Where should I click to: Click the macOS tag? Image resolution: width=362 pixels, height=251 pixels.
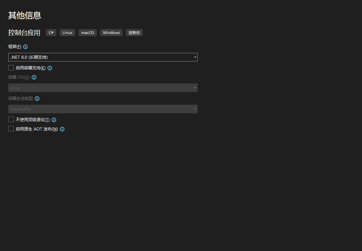pos(87,33)
